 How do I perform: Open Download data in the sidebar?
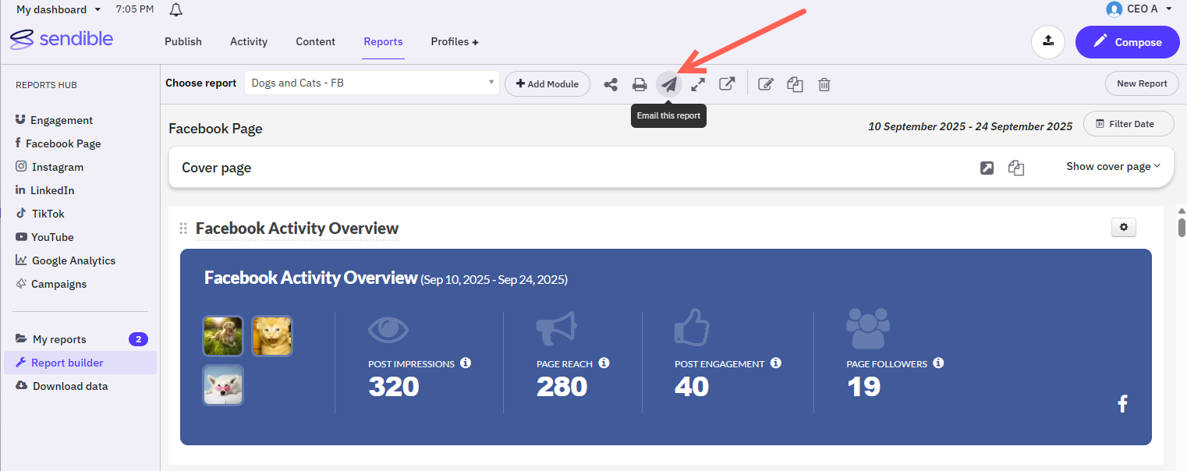62,386
